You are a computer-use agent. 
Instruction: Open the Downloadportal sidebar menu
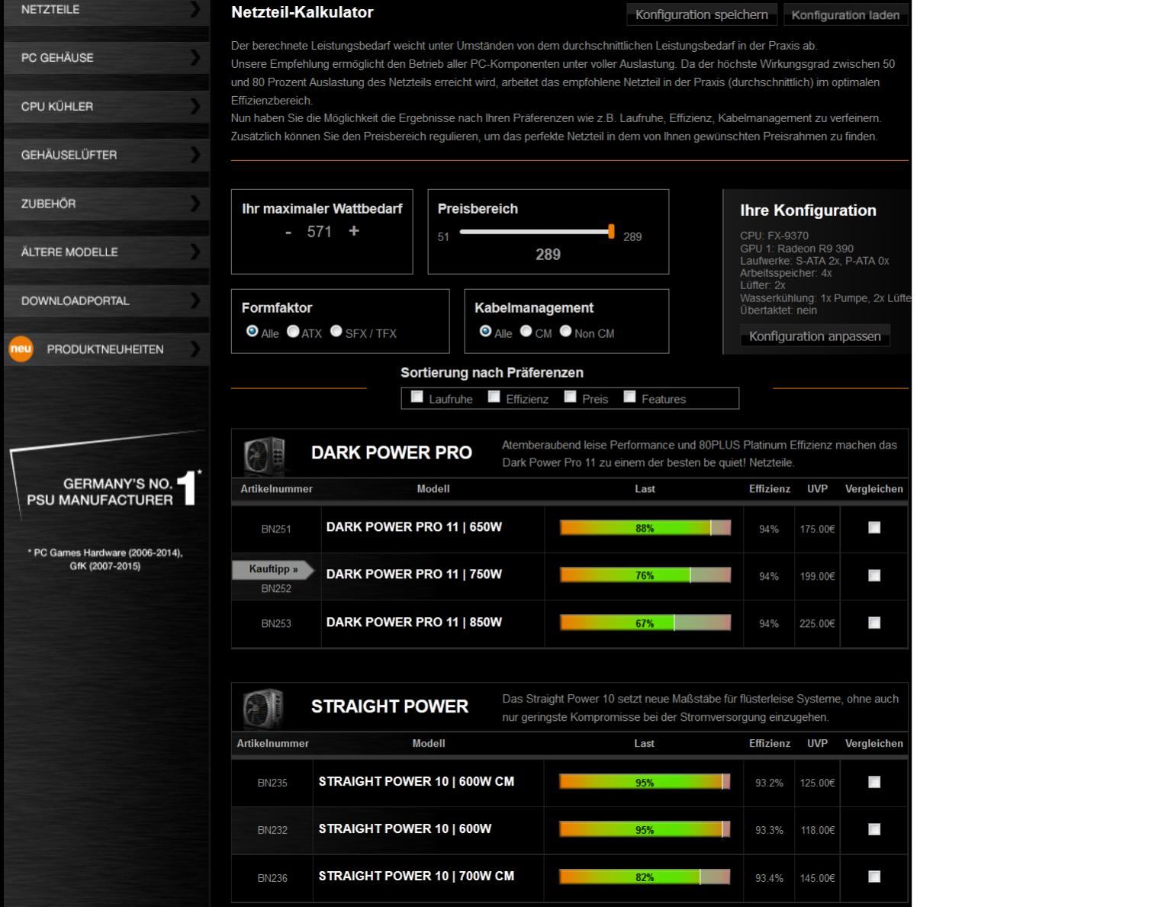coord(107,301)
